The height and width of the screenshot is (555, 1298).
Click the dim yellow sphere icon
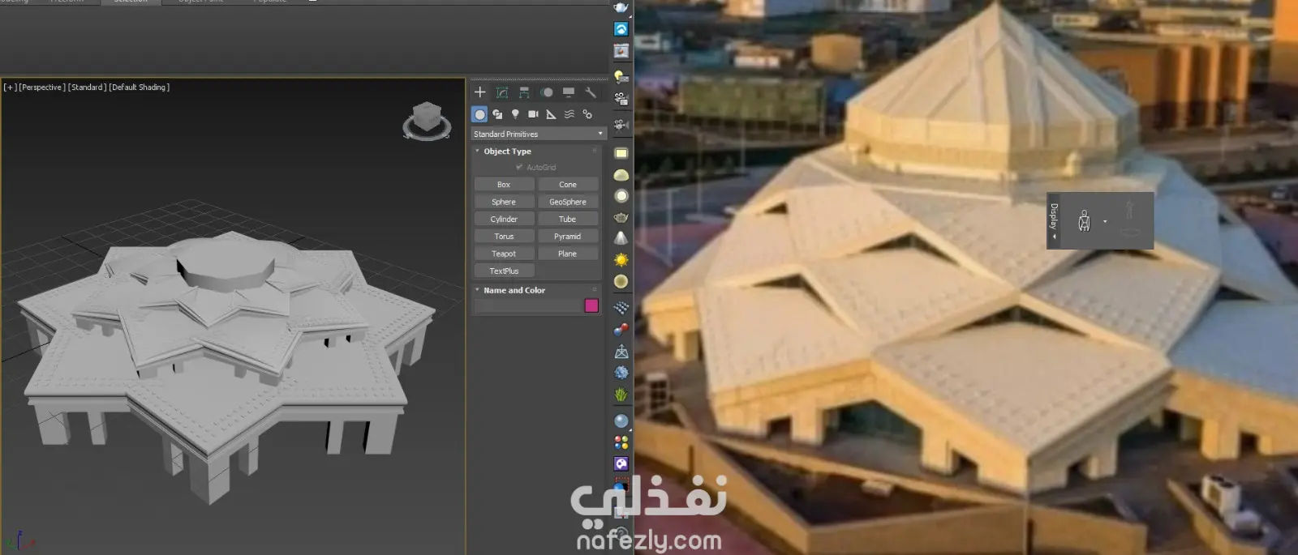(621, 281)
